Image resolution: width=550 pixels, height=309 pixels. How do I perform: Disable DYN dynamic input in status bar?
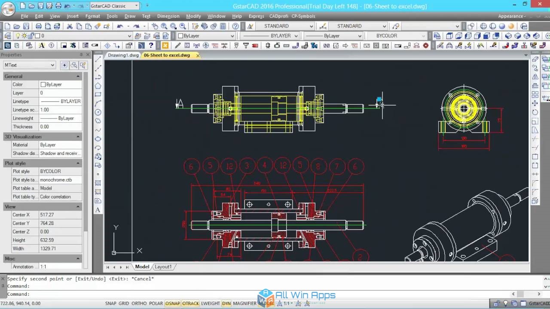[x=226, y=303]
